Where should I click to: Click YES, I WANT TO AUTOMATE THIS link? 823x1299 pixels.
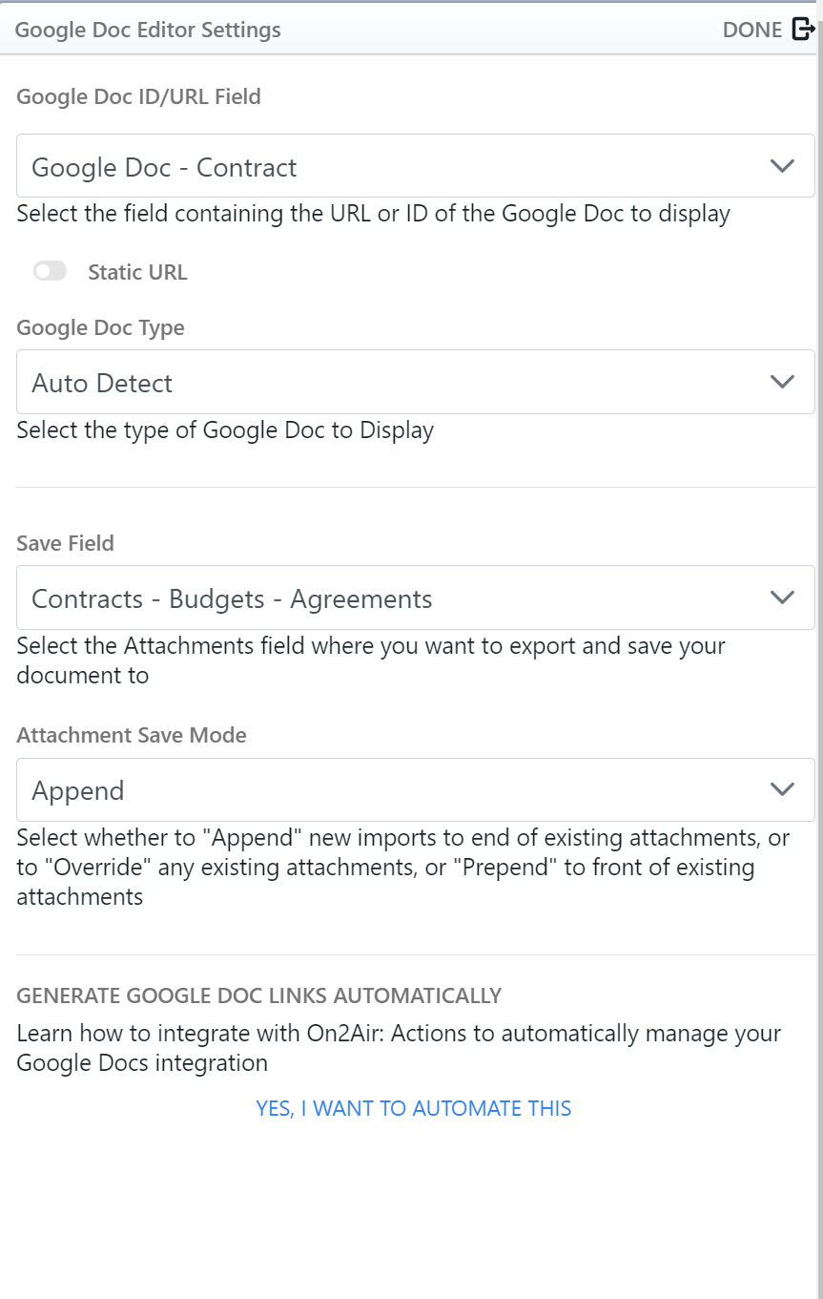coord(414,1108)
